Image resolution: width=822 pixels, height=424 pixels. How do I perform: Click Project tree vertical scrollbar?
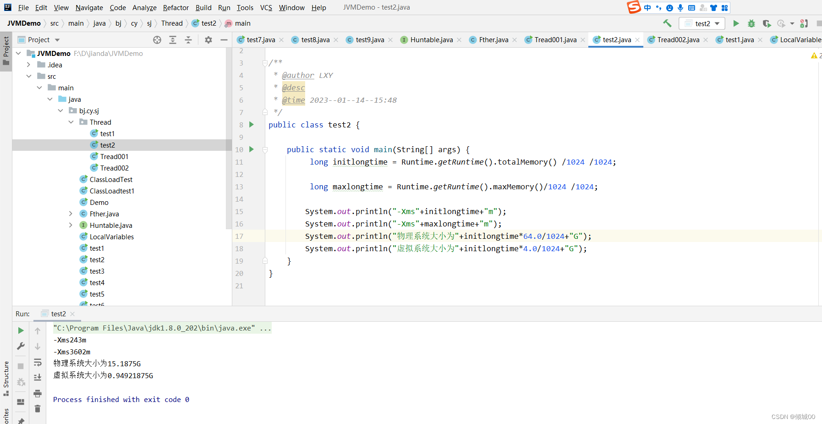(229, 138)
